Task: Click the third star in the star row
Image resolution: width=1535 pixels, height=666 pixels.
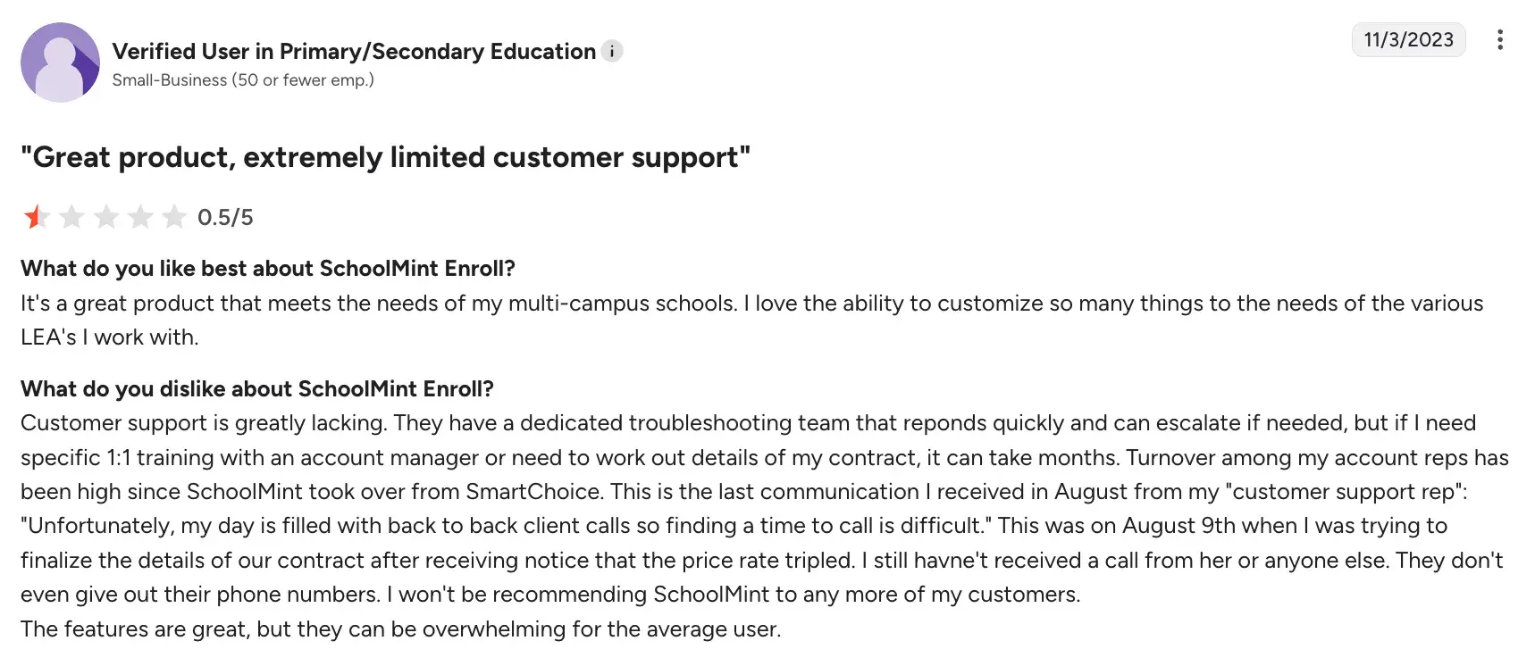Action: coord(106,216)
